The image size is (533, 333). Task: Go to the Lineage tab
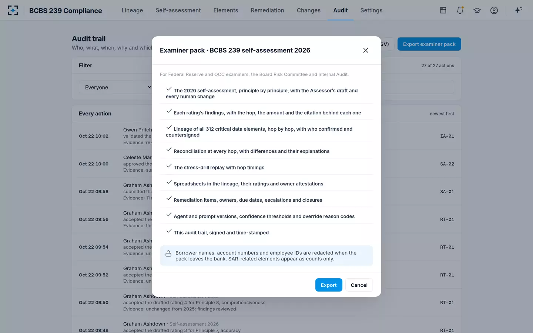[x=132, y=10]
